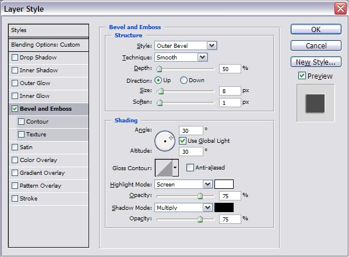
Task: Turn on the Anti-aliased checkbox
Action: point(190,167)
